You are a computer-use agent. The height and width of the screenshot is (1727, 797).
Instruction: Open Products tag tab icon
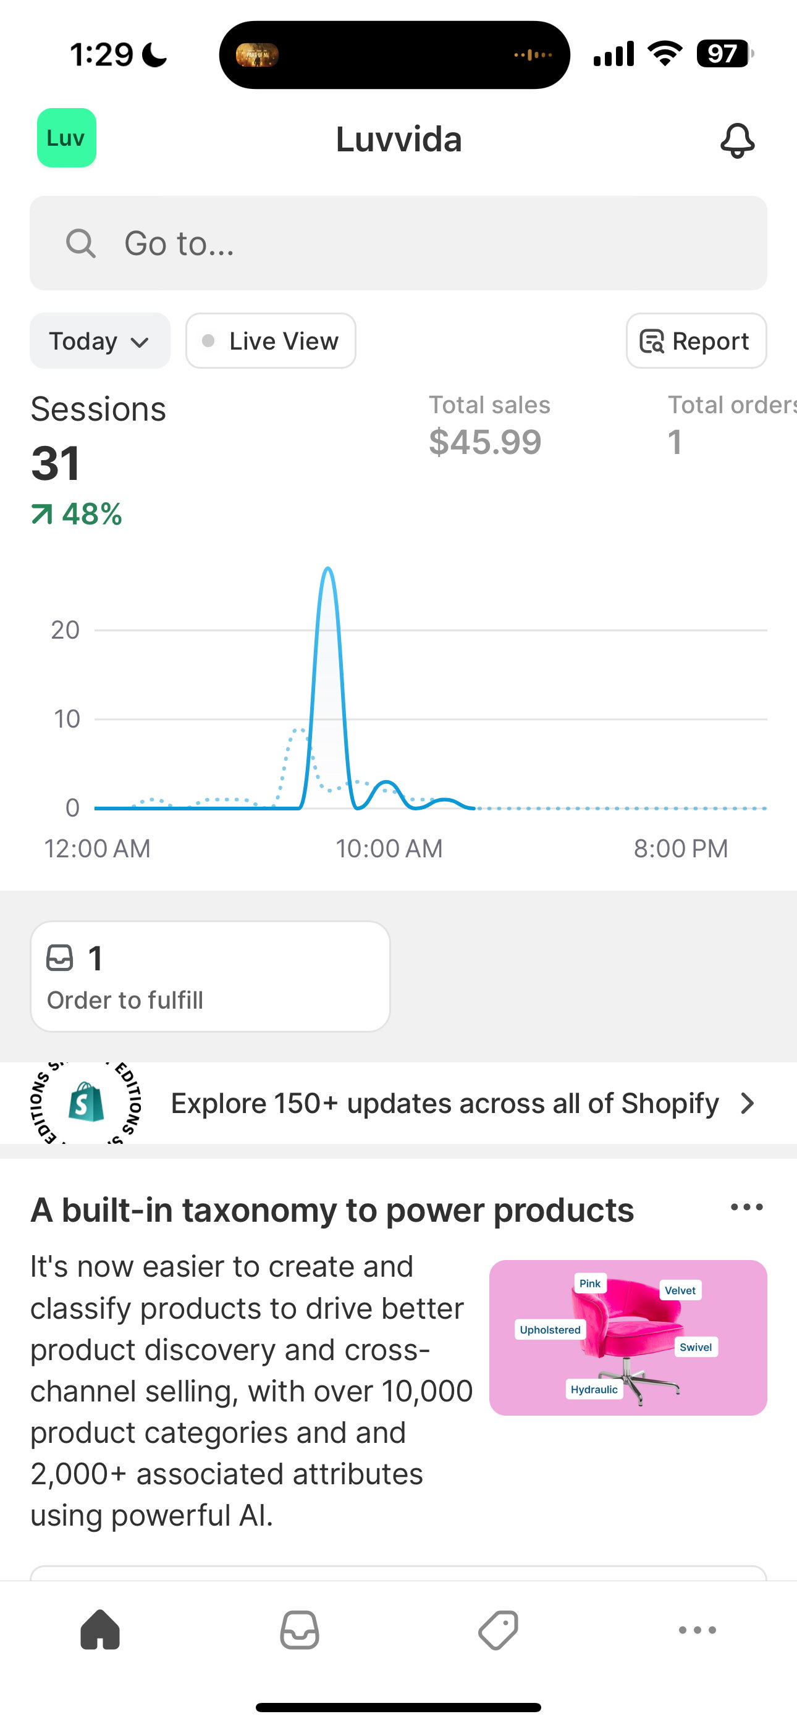pyautogui.click(x=498, y=1630)
